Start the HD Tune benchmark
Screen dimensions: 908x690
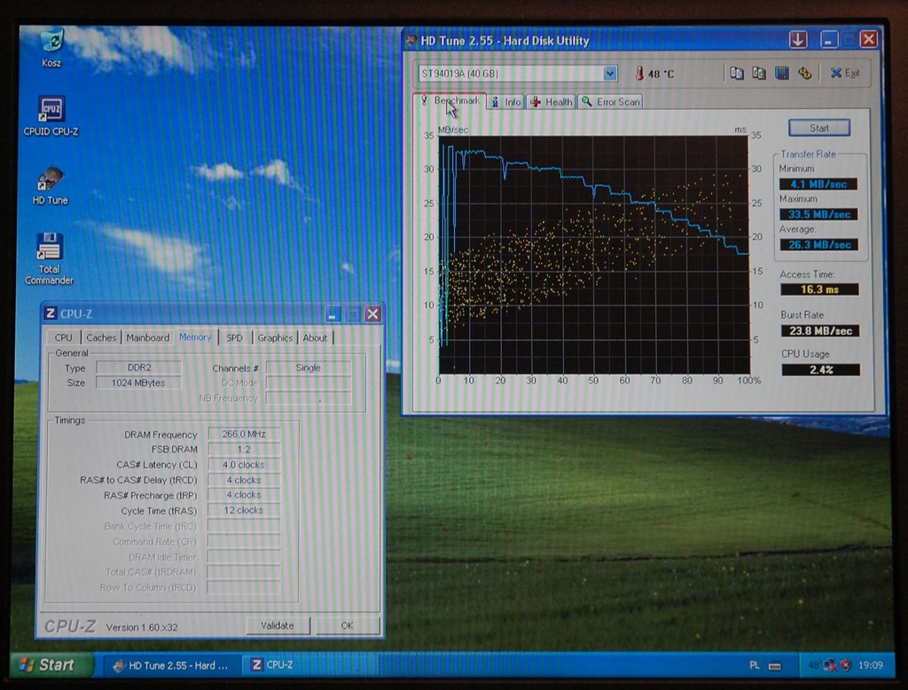[818, 128]
